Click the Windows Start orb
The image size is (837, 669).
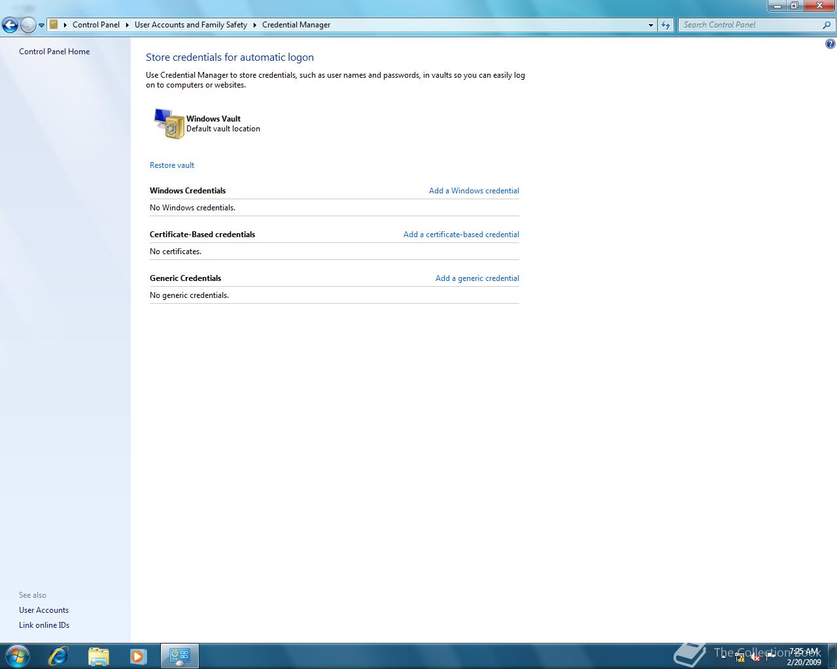click(x=17, y=655)
